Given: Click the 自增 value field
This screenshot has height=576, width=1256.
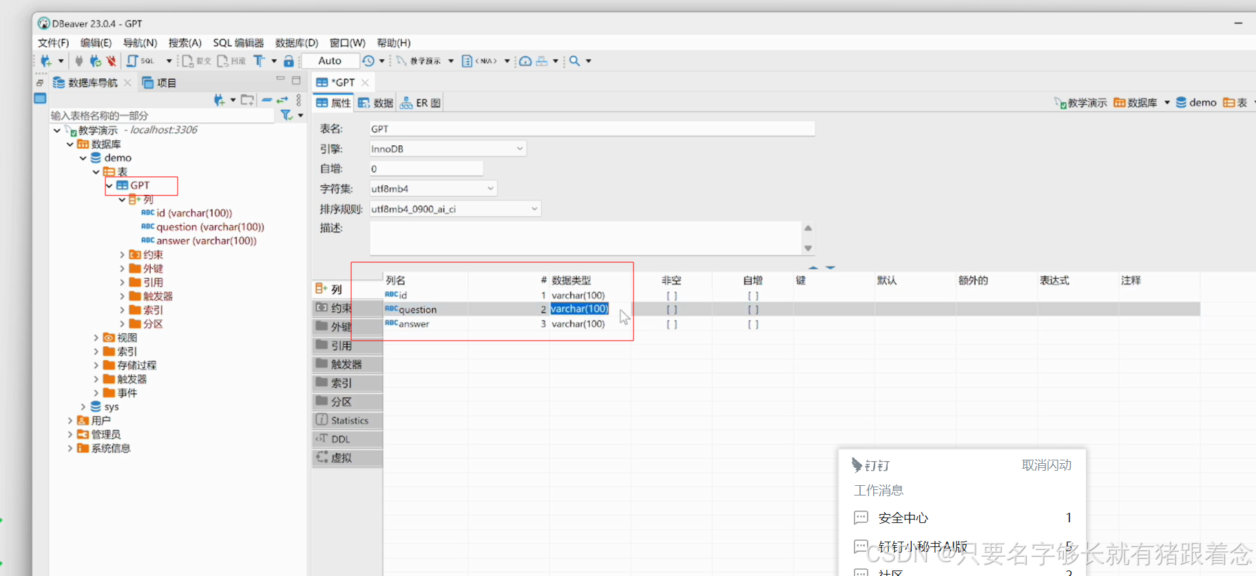Looking at the screenshot, I should pos(426,169).
